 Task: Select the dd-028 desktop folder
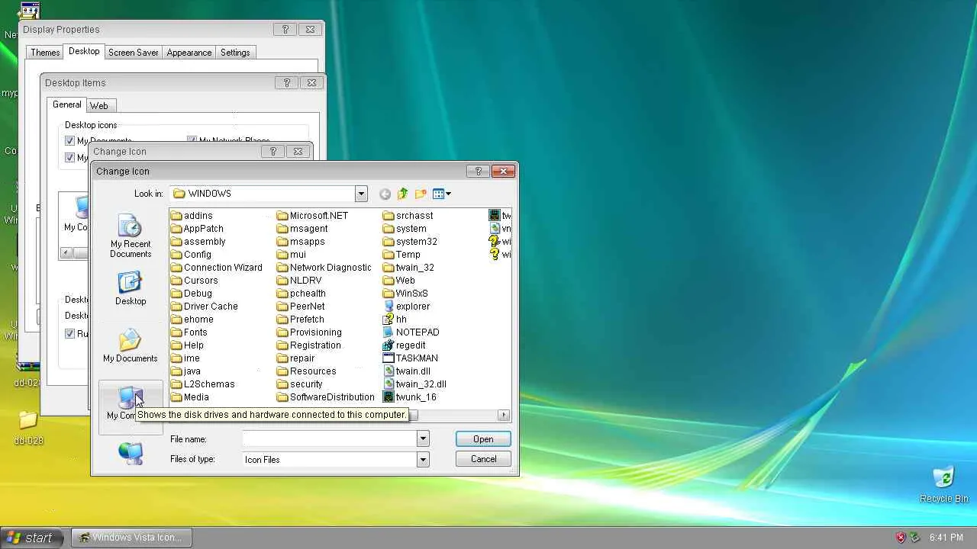point(28,429)
